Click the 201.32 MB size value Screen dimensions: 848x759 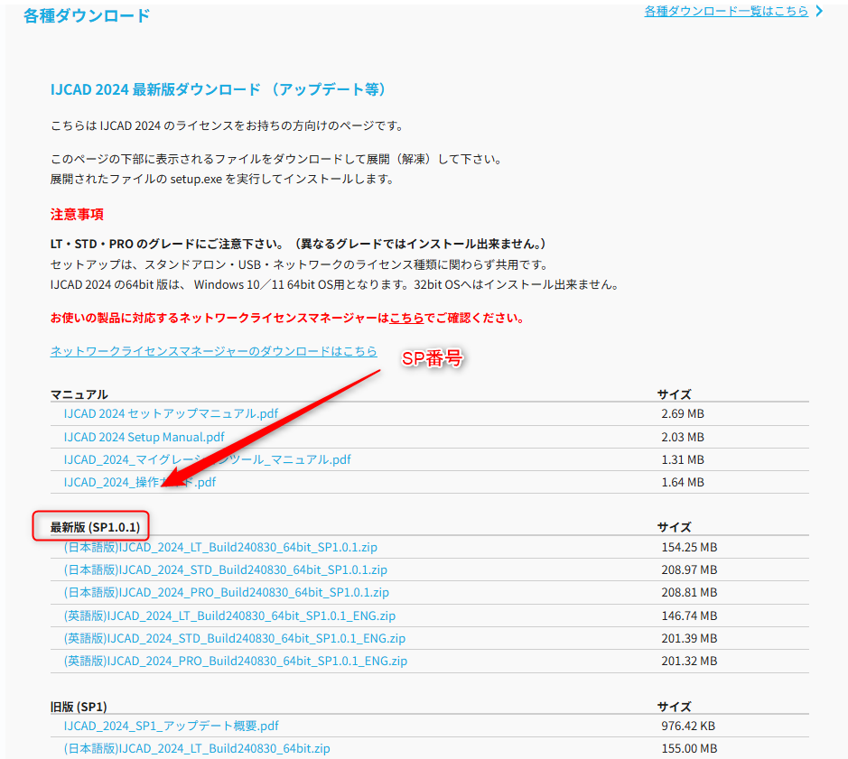coord(689,662)
